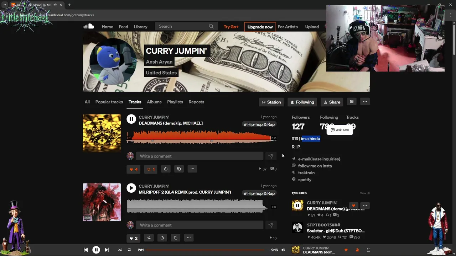This screenshot has height=256, width=456.
Task: Open the Share profile button
Action: pos(332,102)
